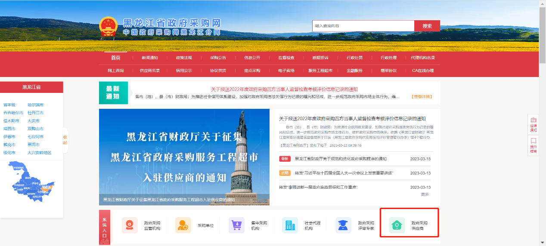The image size is (546, 246).
Task: Open the 政府采购评审专家 graduate icon
Action: coord(343,225)
